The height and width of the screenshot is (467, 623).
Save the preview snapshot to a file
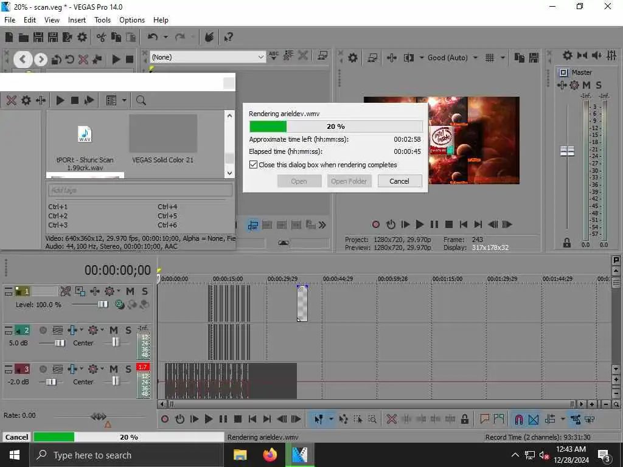pyautogui.click(x=534, y=58)
